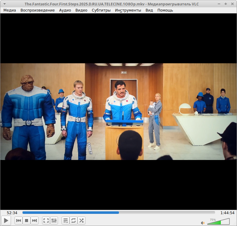The image size is (237, 226).
Task: Skip to next media item
Action: pyautogui.click(x=34, y=221)
